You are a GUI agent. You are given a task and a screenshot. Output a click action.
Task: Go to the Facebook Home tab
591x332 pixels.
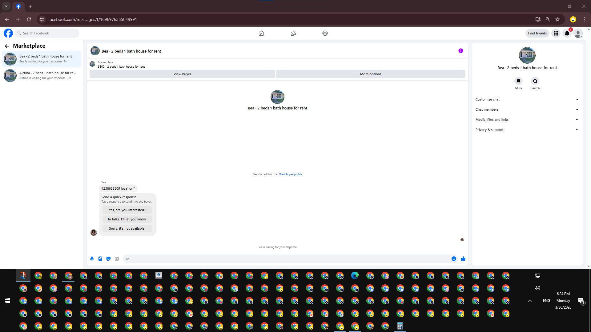[261, 33]
